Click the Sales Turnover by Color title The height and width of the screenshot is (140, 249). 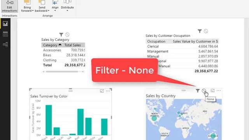pyautogui.click(x=49, y=96)
